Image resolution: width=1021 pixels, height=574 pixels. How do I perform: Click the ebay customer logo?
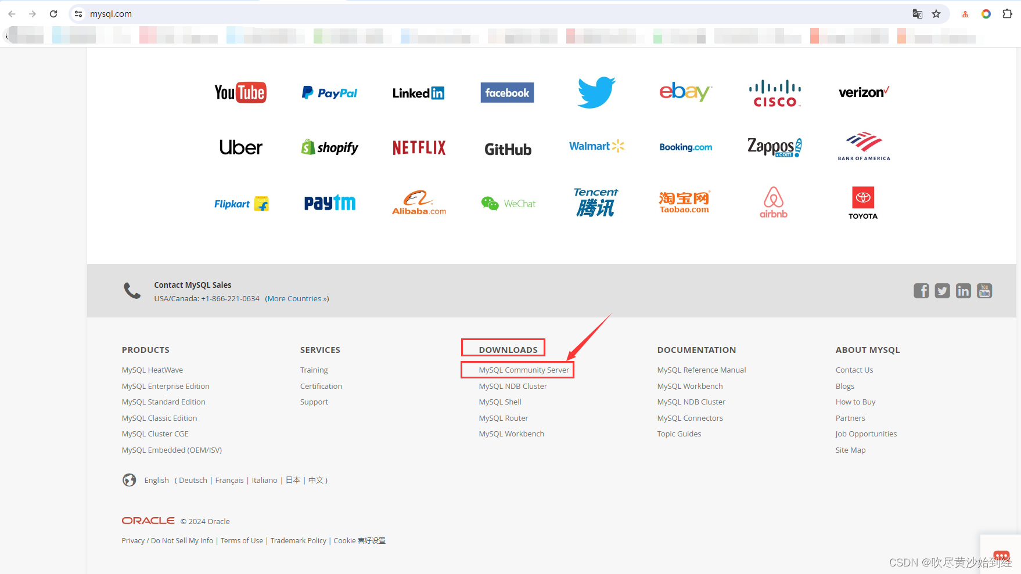685,92
